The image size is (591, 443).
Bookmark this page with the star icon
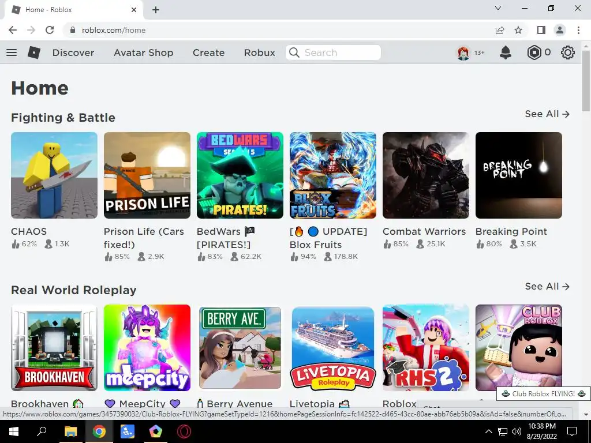click(519, 30)
